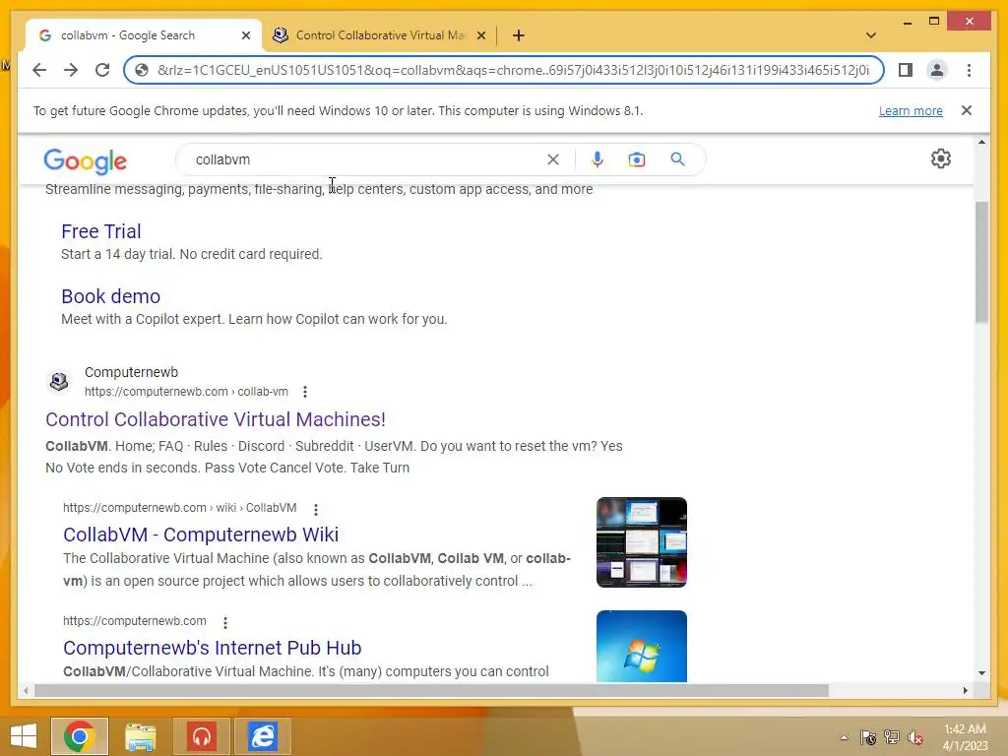1008x756 pixels.
Task: Click the collabvm search input box
Action: coord(366,159)
